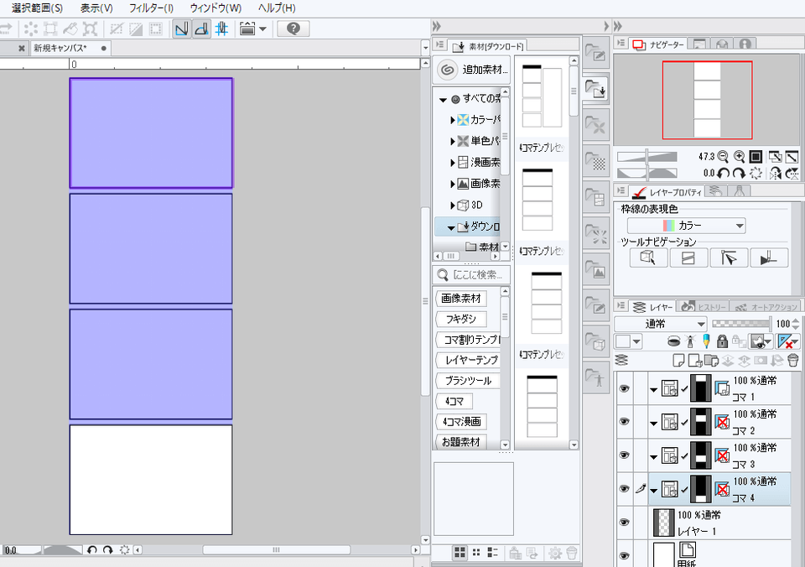Click the help question mark toolbar button
805x567 pixels.
[293, 29]
